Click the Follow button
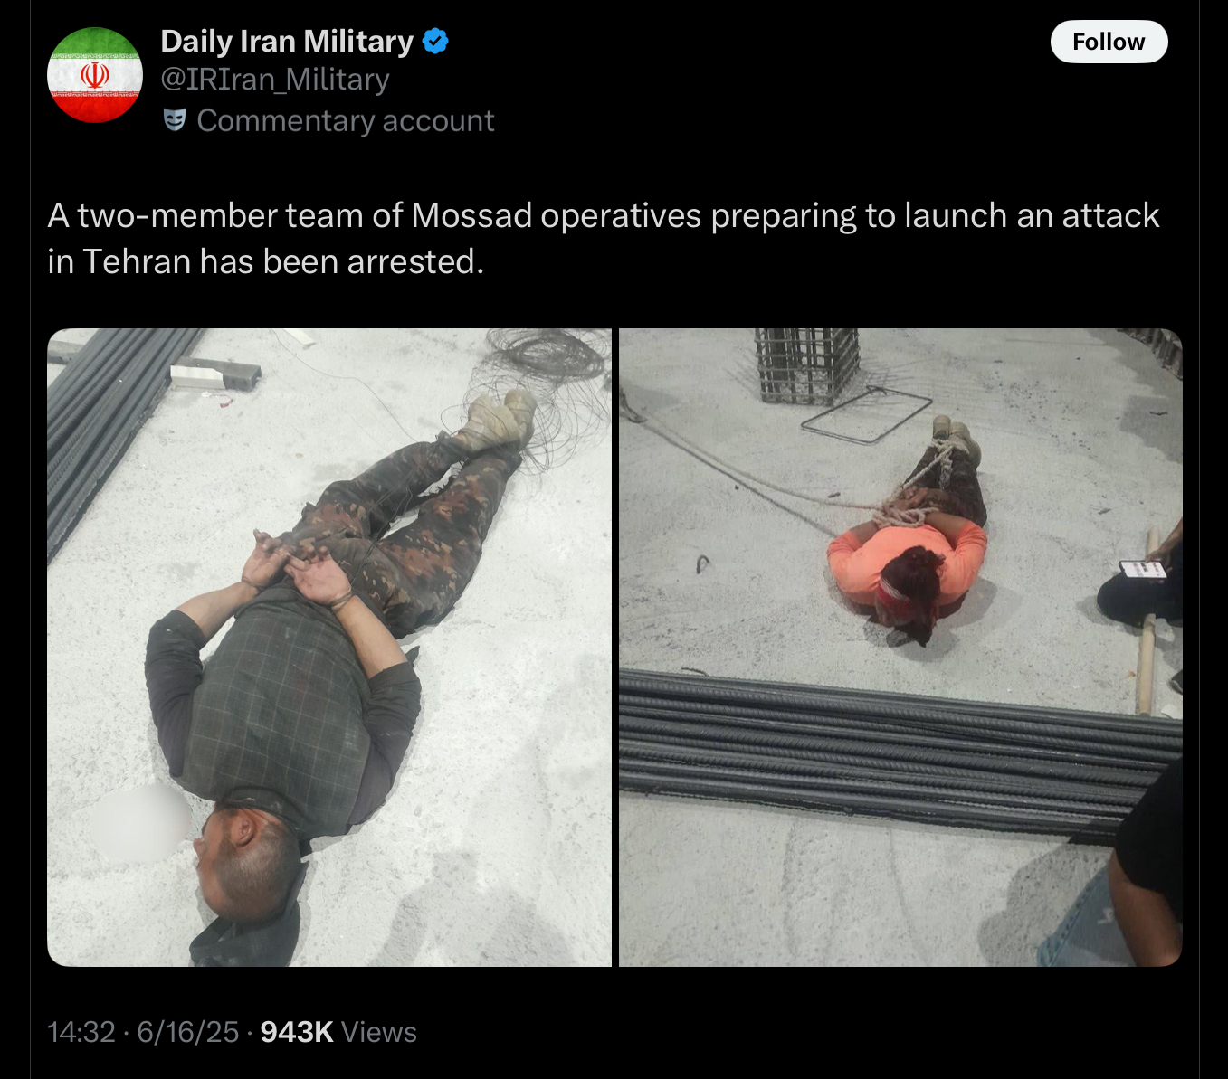The image size is (1228, 1079). click(x=1109, y=42)
